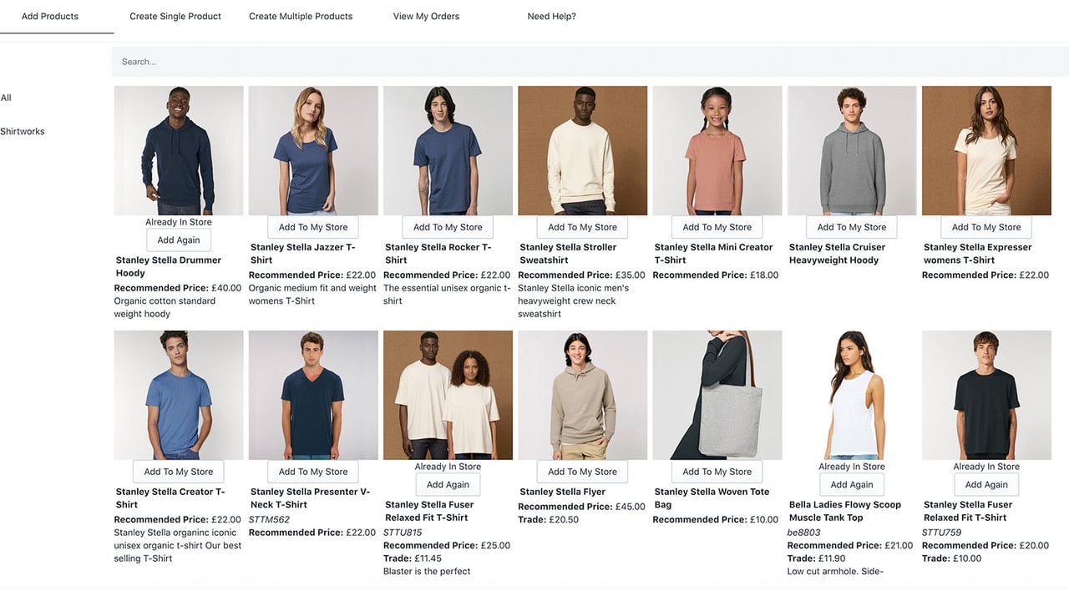Click the Organic cotton standard weight hoody description
The width and height of the screenshot is (1069, 601).
coord(165,307)
